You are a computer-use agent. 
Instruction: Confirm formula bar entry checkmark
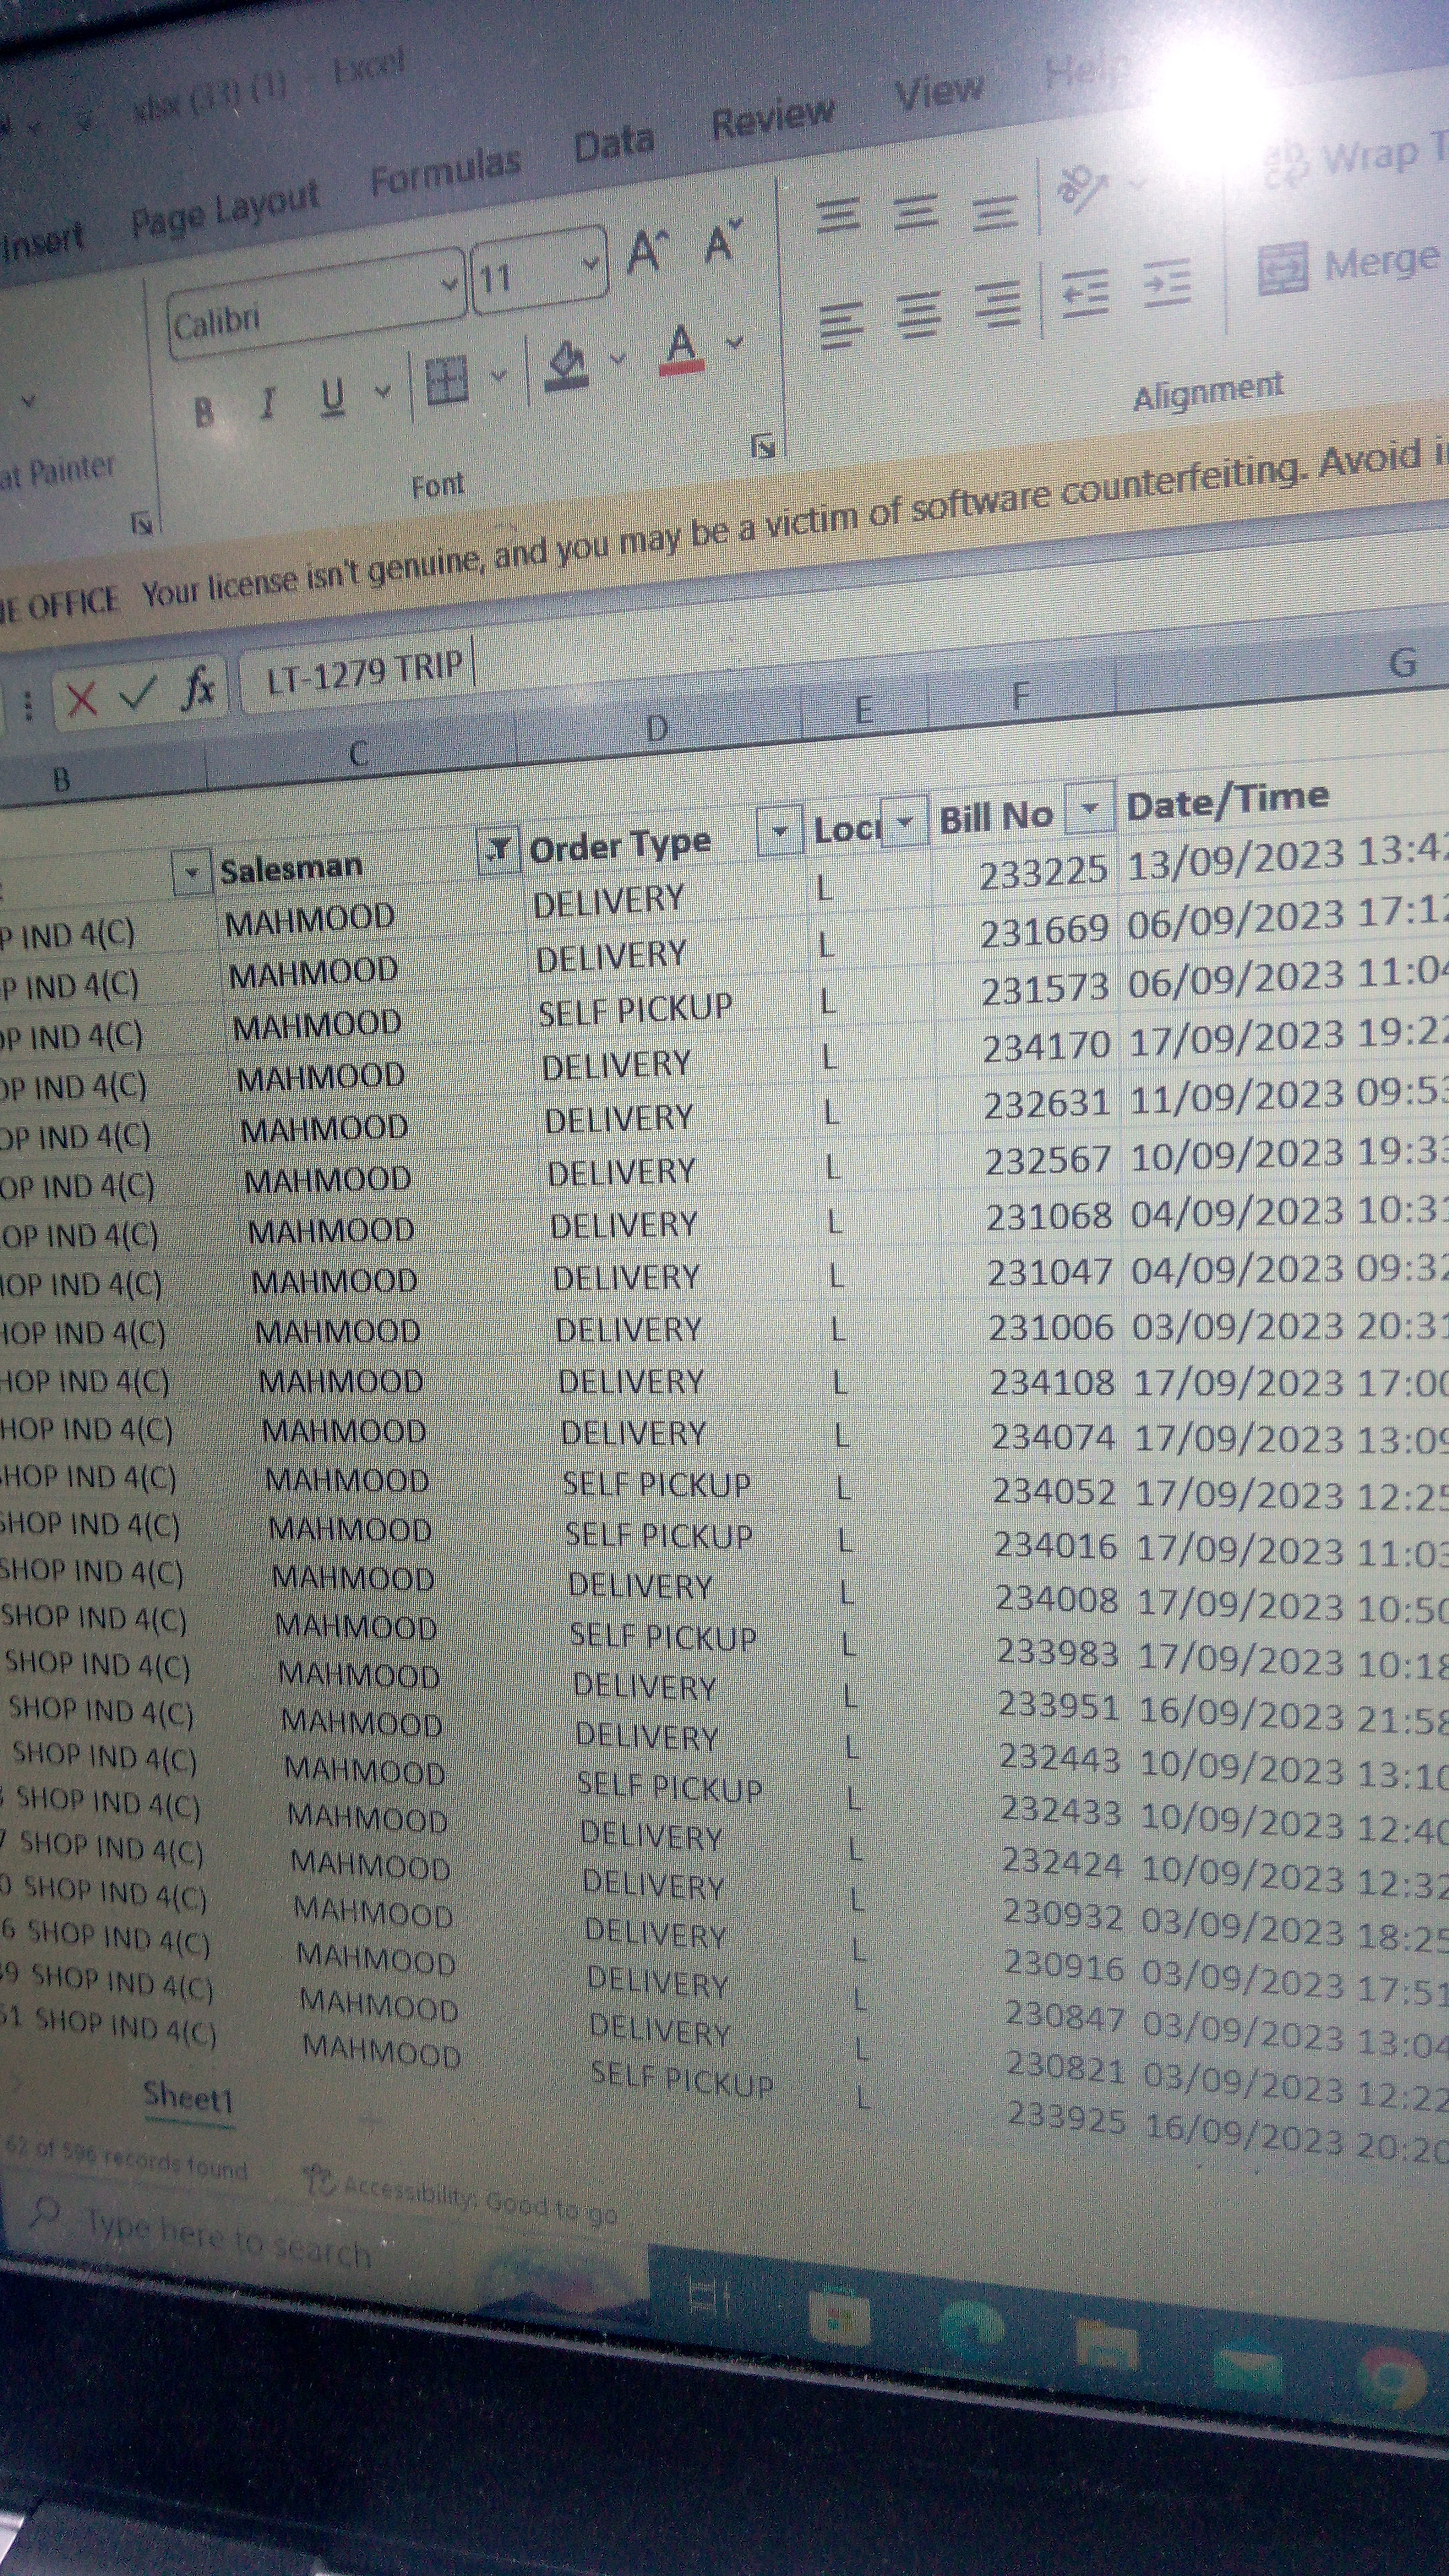(x=138, y=692)
